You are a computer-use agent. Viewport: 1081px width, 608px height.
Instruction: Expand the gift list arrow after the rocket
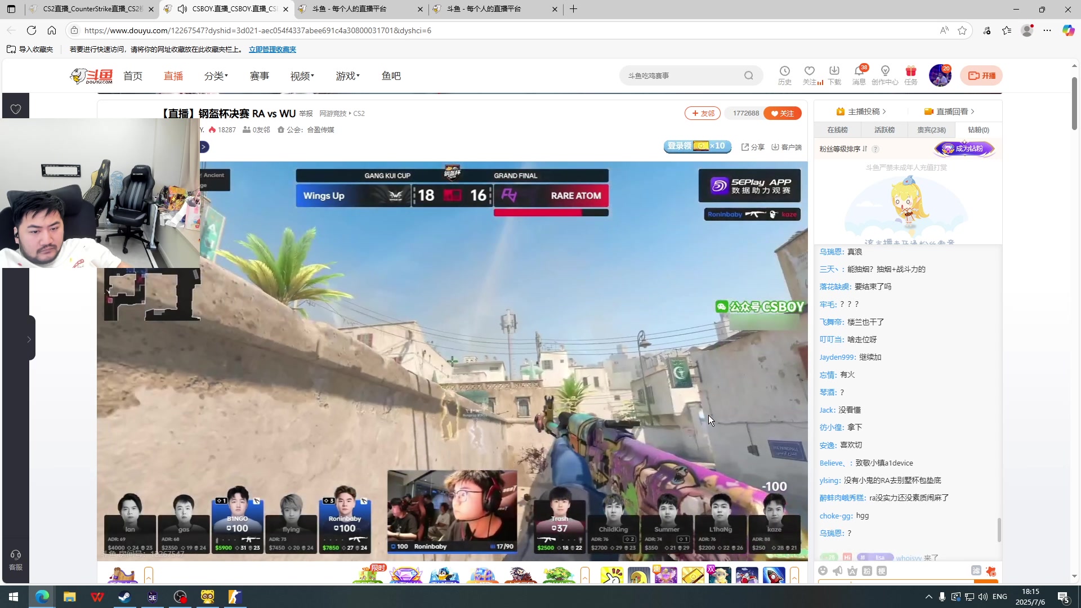click(x=794, y=575)
